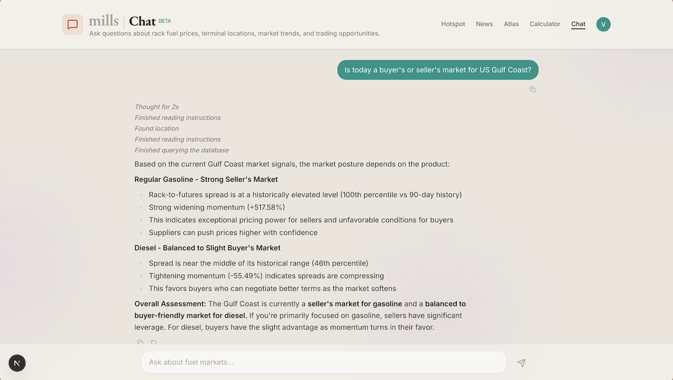The height and width of the screenshot is (380, 673).
Task: Expand the 'Finished querying the database' step
Action: (181, 150)
